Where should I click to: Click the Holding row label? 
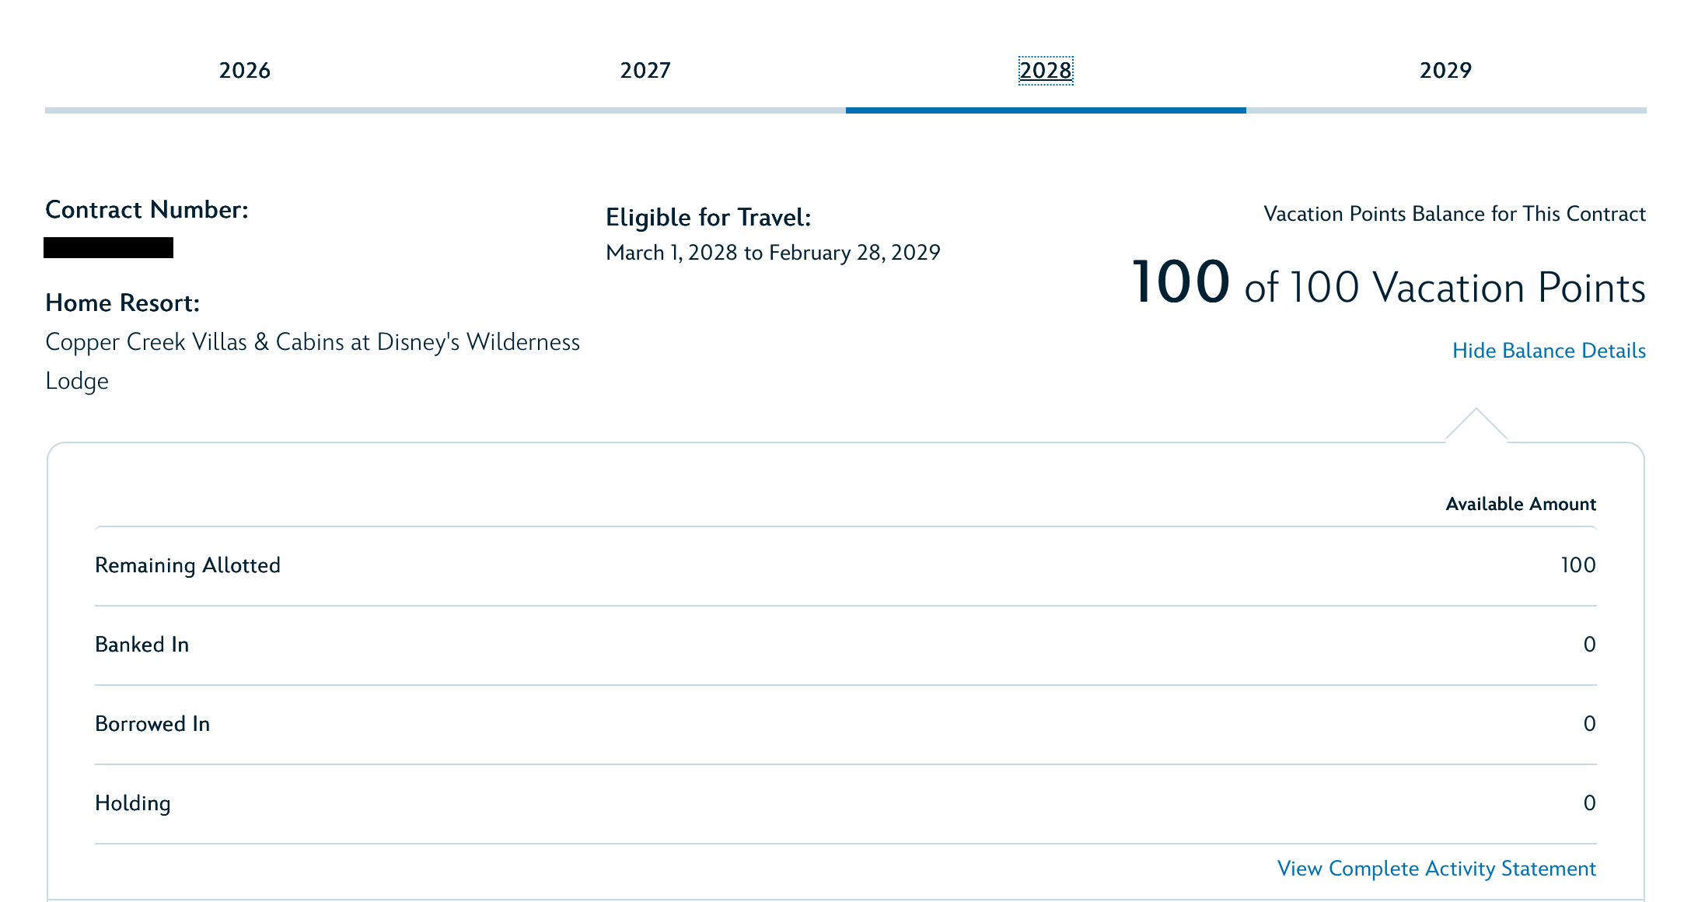[133, 803]
